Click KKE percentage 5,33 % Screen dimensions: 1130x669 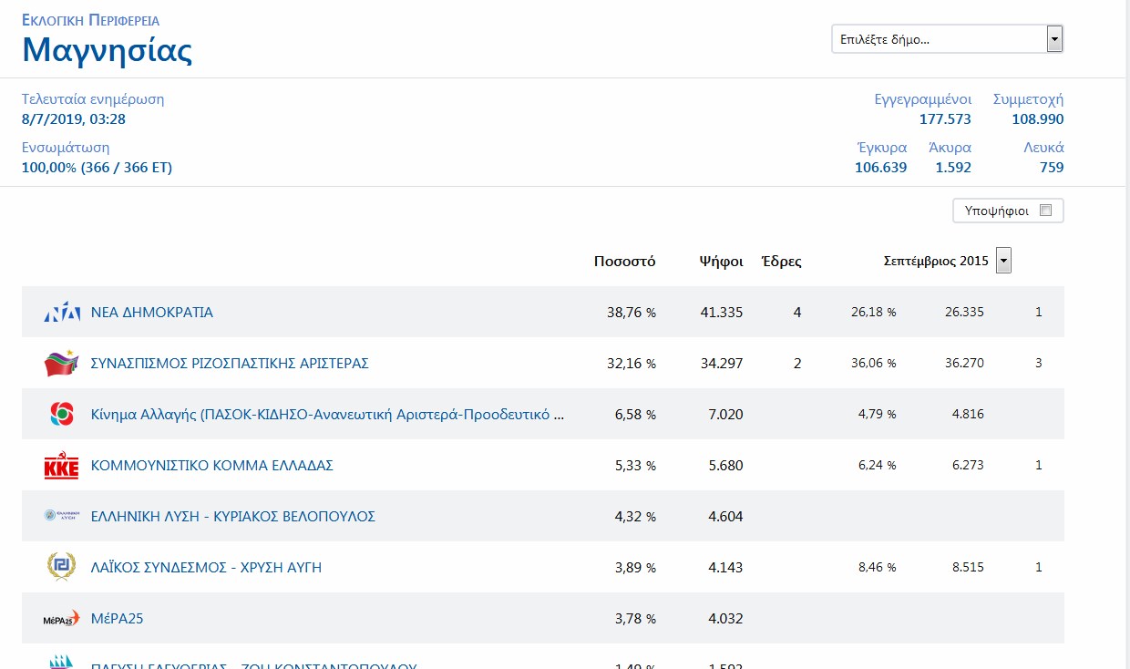point(635,466)
